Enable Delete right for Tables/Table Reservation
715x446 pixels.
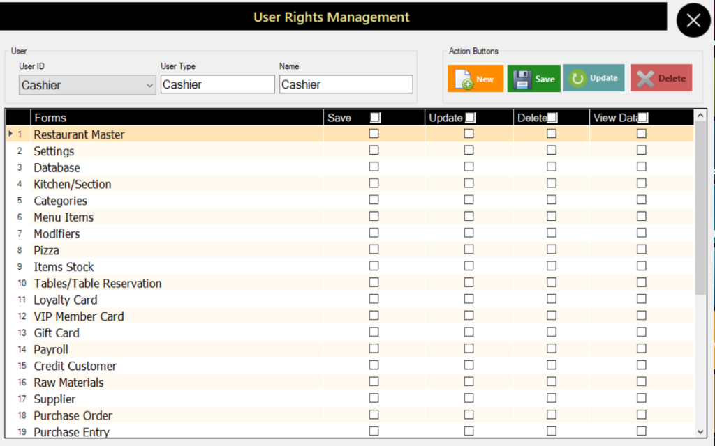tap(552, 282)
